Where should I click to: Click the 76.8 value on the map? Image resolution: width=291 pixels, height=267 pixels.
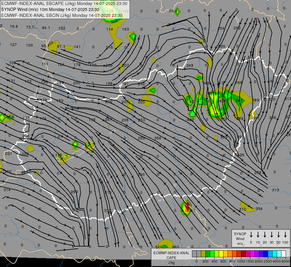coord(14,27)
